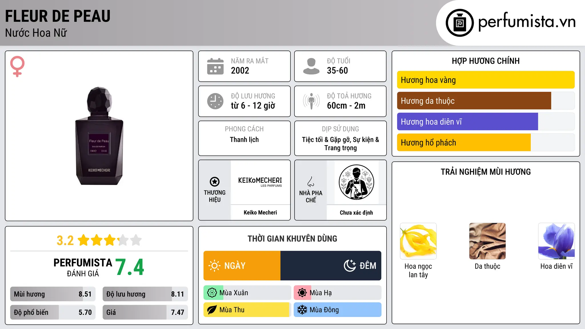Open the Da thuộc note image

(x=487, y=241)
